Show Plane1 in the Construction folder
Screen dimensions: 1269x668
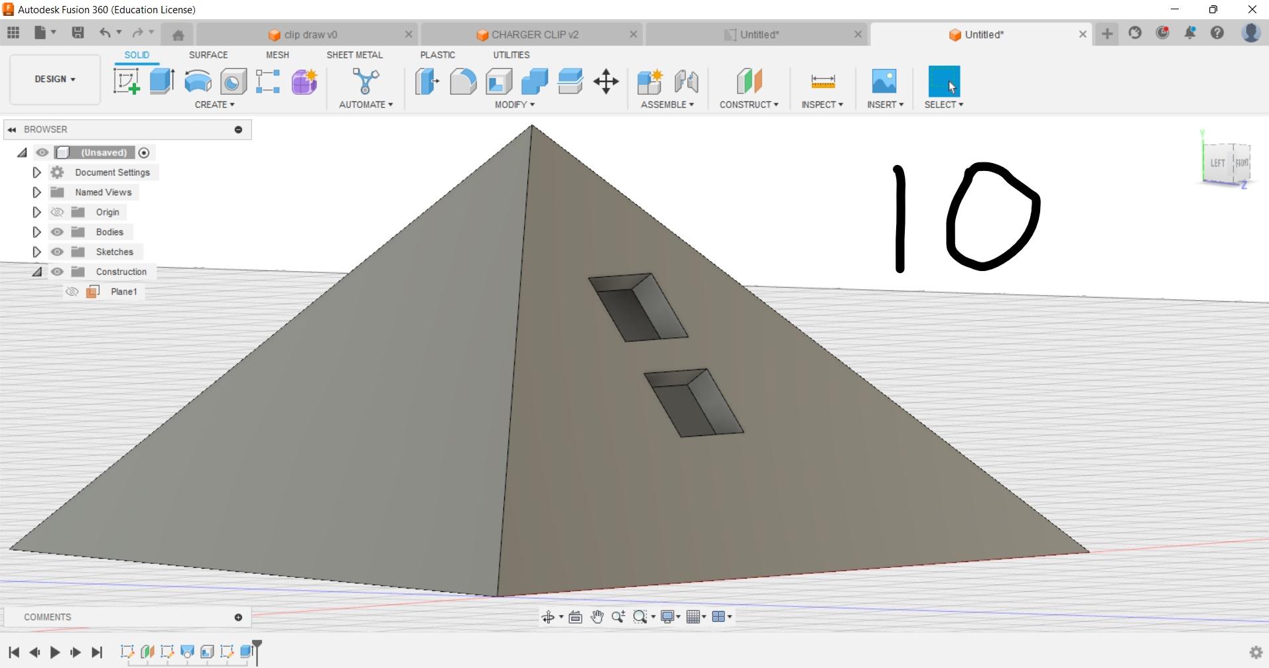72,292
